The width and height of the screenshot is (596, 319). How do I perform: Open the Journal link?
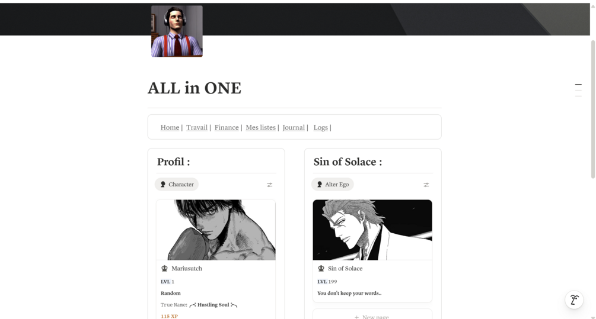pyautogui.click(x=294, y=127)
